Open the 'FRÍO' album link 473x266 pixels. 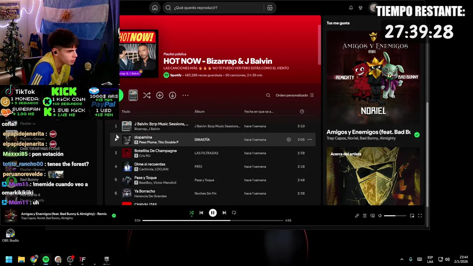tap(198, 167)
